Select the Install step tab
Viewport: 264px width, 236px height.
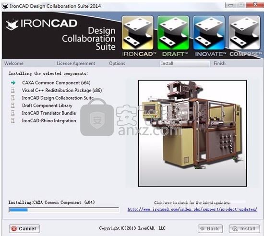(185, 64)
